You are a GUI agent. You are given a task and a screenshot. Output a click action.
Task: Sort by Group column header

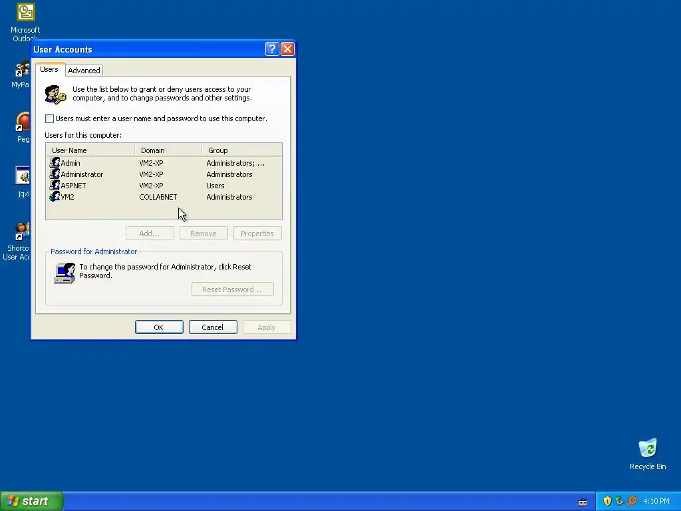(235, 150)
